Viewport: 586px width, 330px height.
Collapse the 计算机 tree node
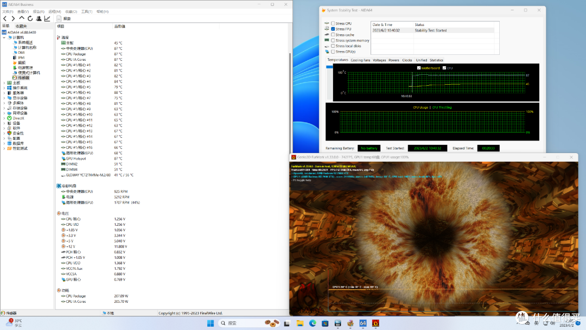click(x=4, y=37)
